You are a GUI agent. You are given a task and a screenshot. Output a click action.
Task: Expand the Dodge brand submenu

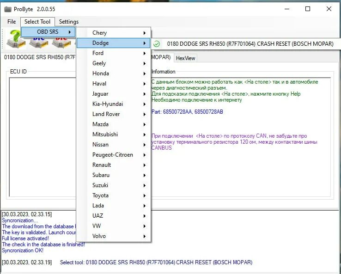coord(113,43)
